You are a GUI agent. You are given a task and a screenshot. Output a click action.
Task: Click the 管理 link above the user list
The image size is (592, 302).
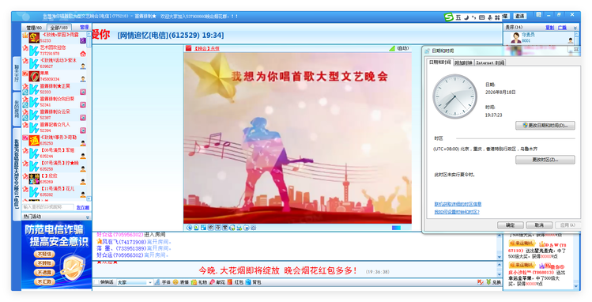[x=85, y=27]
